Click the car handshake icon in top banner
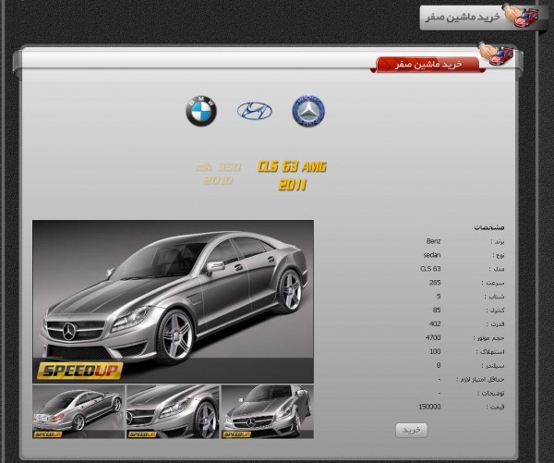 pos(521,16)
